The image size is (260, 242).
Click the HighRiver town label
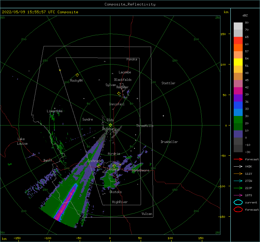click(120, 202)
